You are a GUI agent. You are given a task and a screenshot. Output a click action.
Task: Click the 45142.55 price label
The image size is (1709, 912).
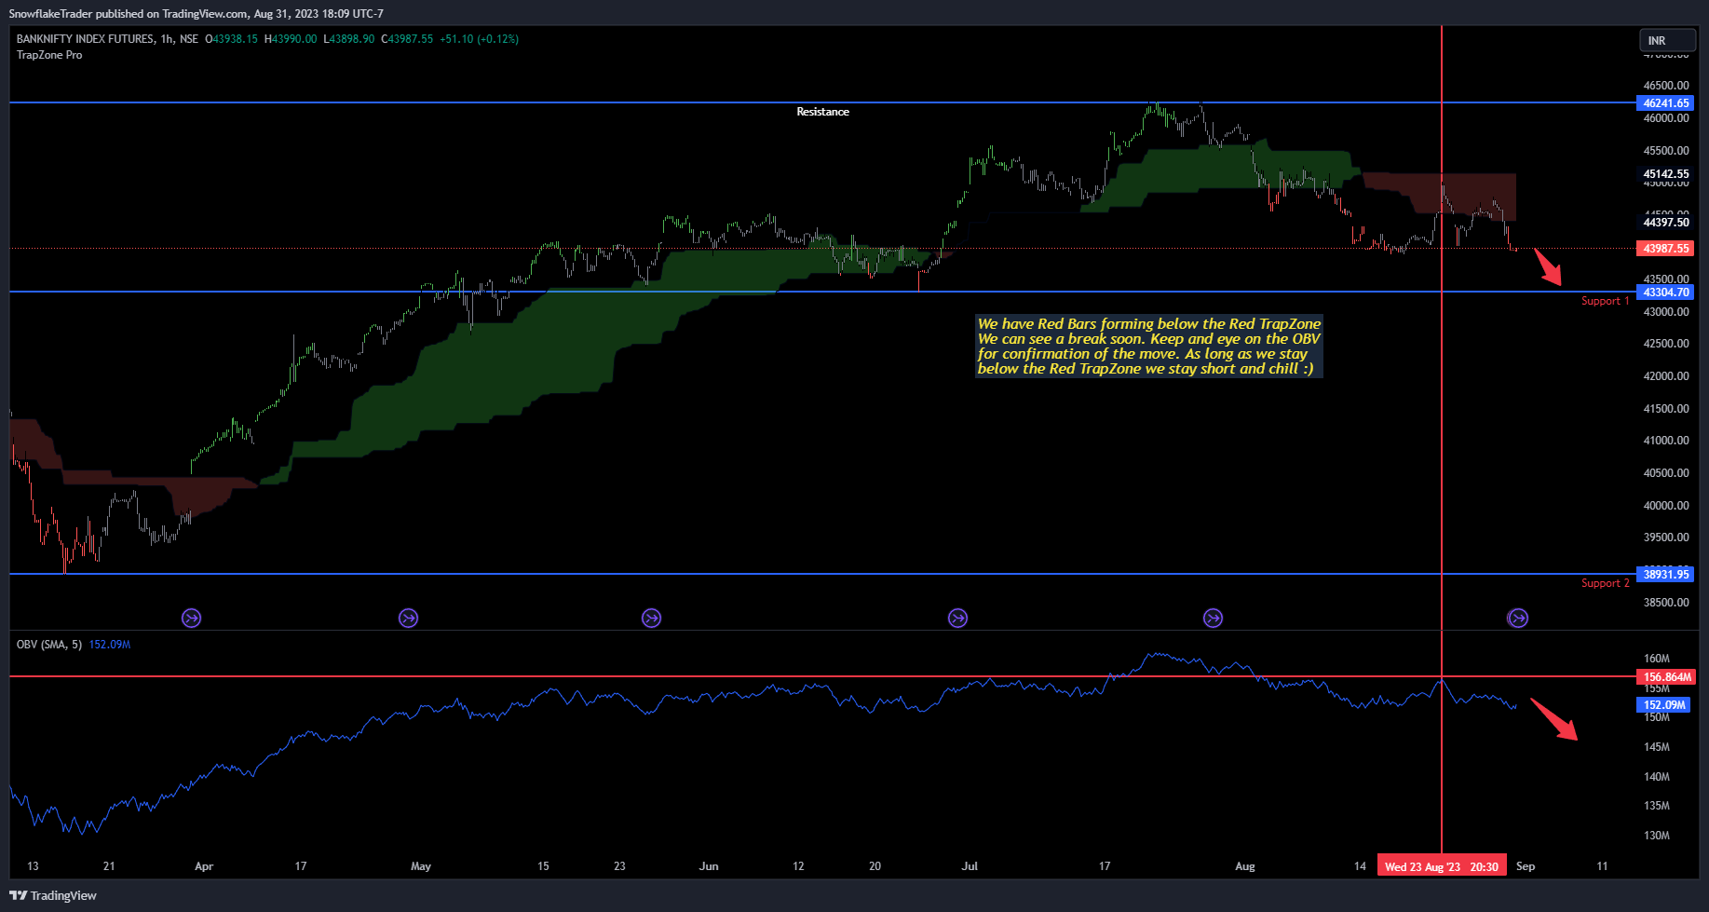coord(1666,174)
